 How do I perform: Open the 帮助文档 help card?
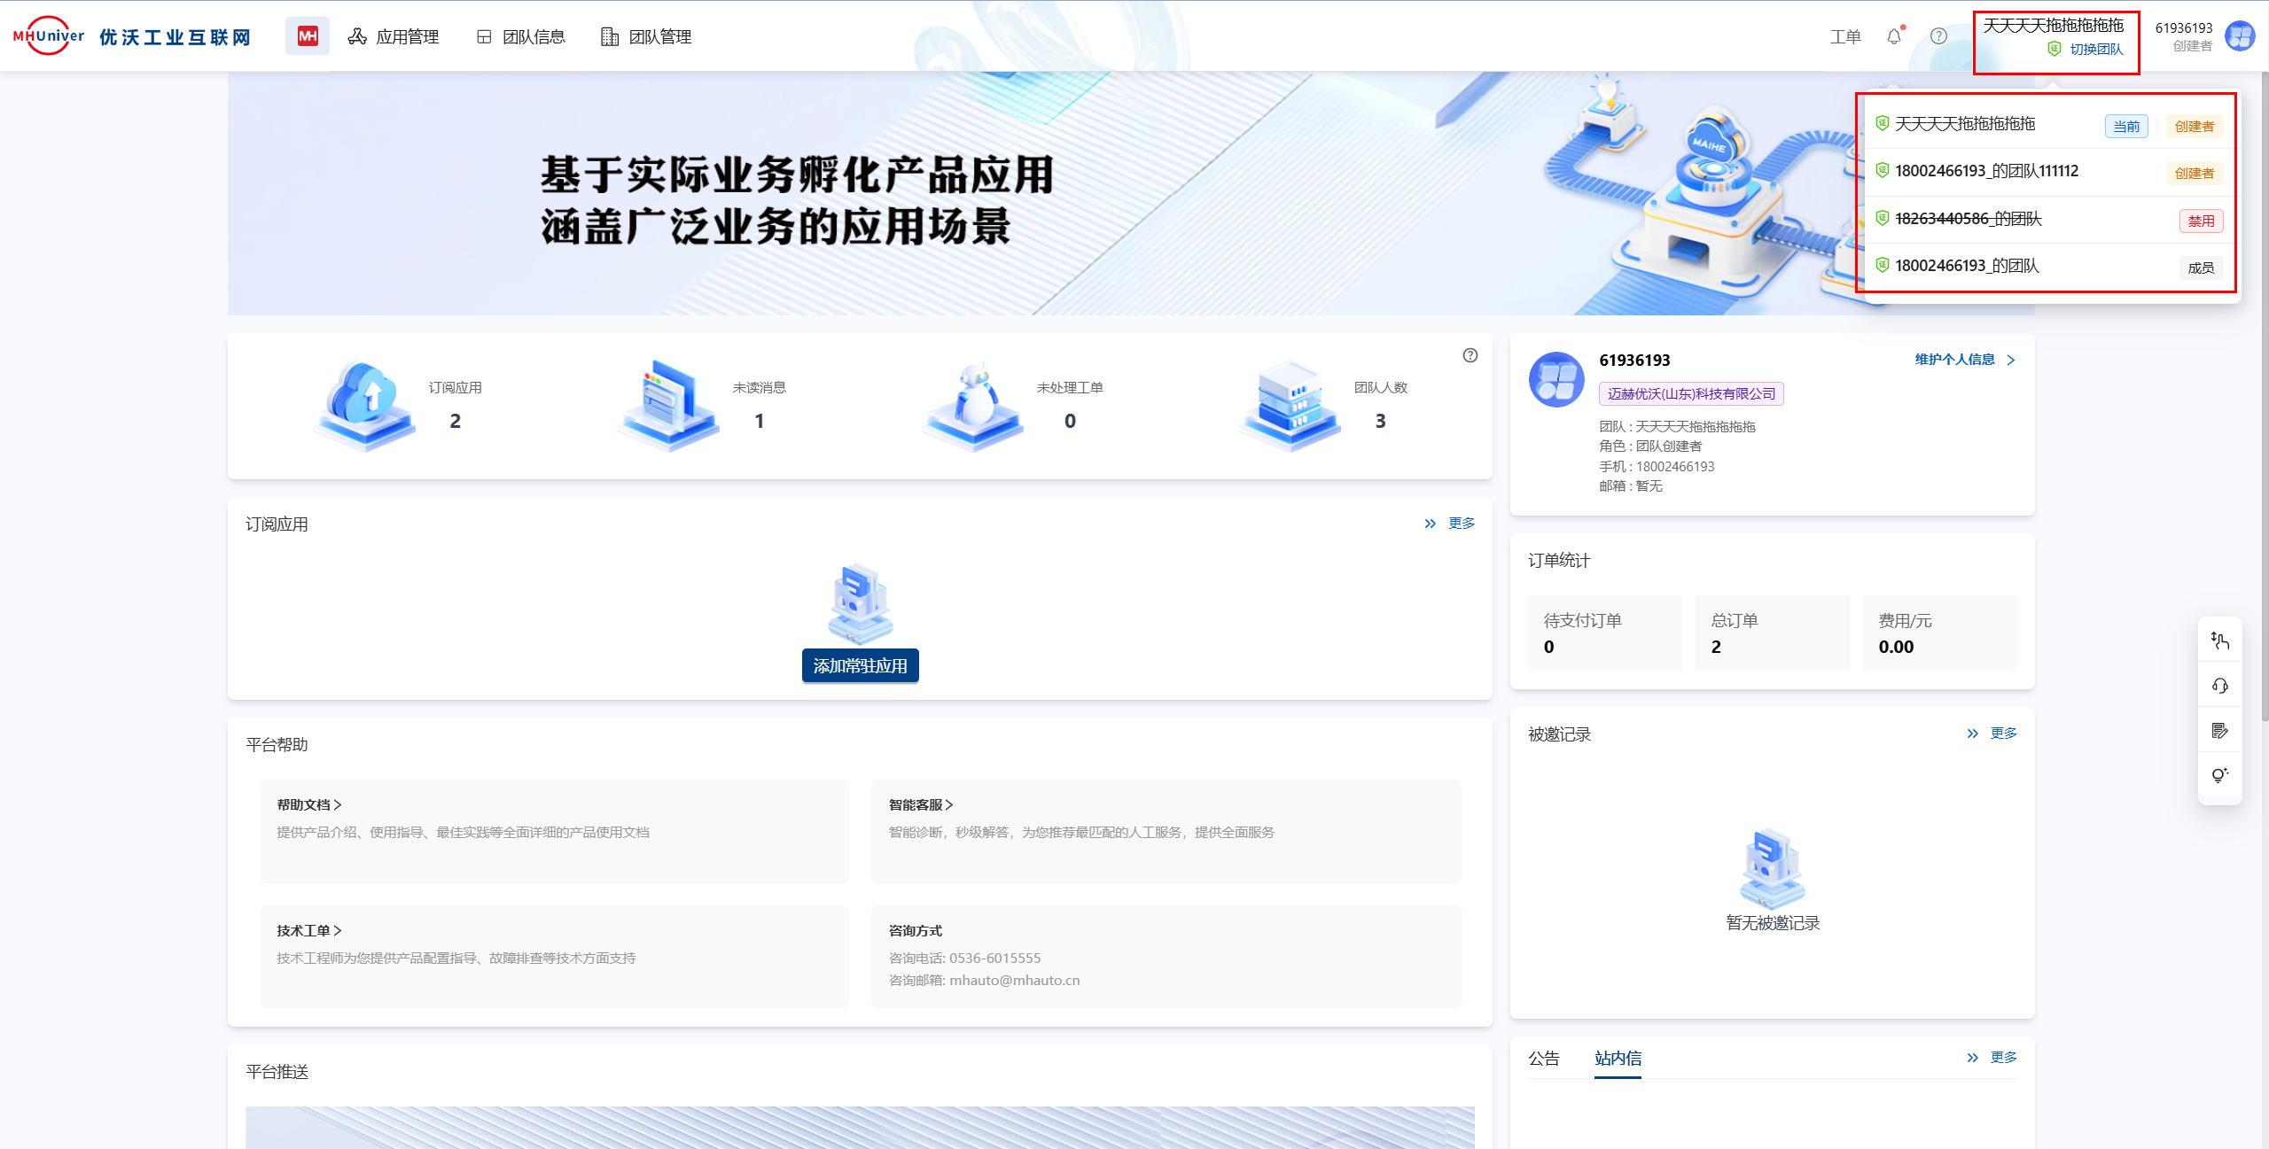308,804
